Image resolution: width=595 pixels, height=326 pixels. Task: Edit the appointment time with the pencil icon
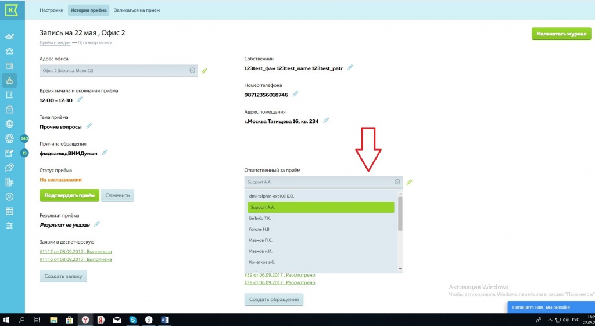80,100
